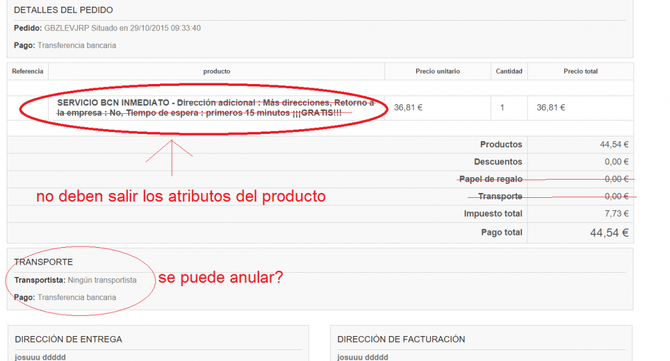
Task: Click the large Pago total 44,54 € value
Action: (609, 233)
